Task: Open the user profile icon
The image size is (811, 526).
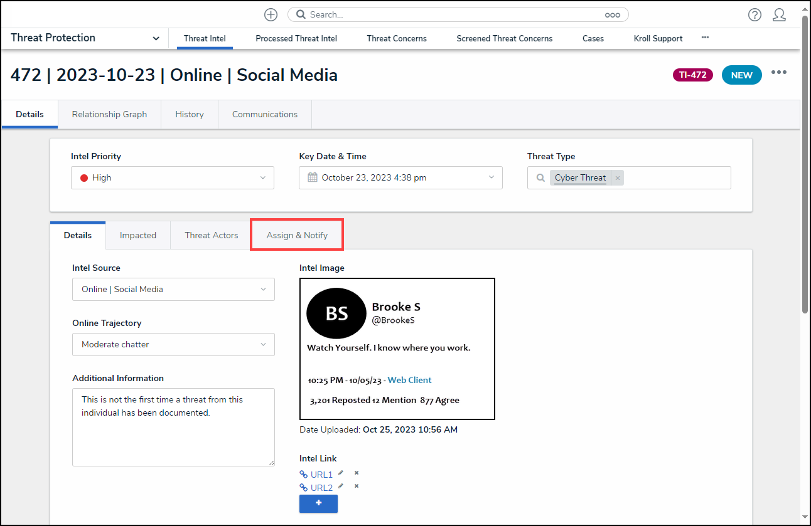Action: [x=779, y=14]
